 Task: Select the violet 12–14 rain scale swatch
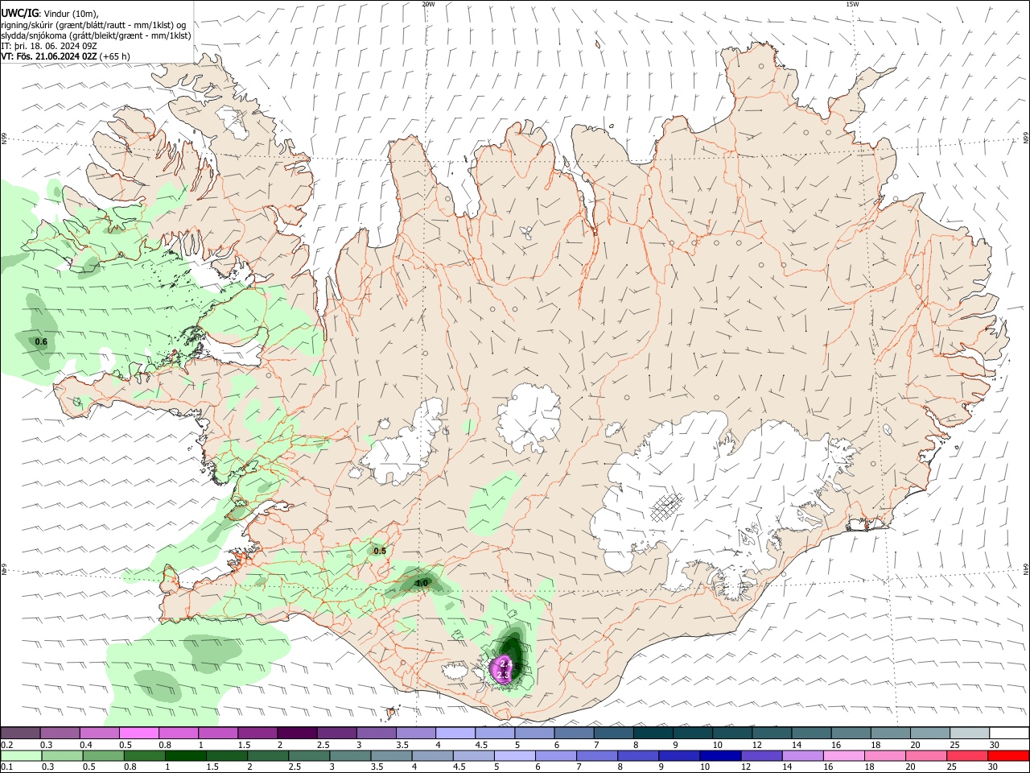point(760,755)
